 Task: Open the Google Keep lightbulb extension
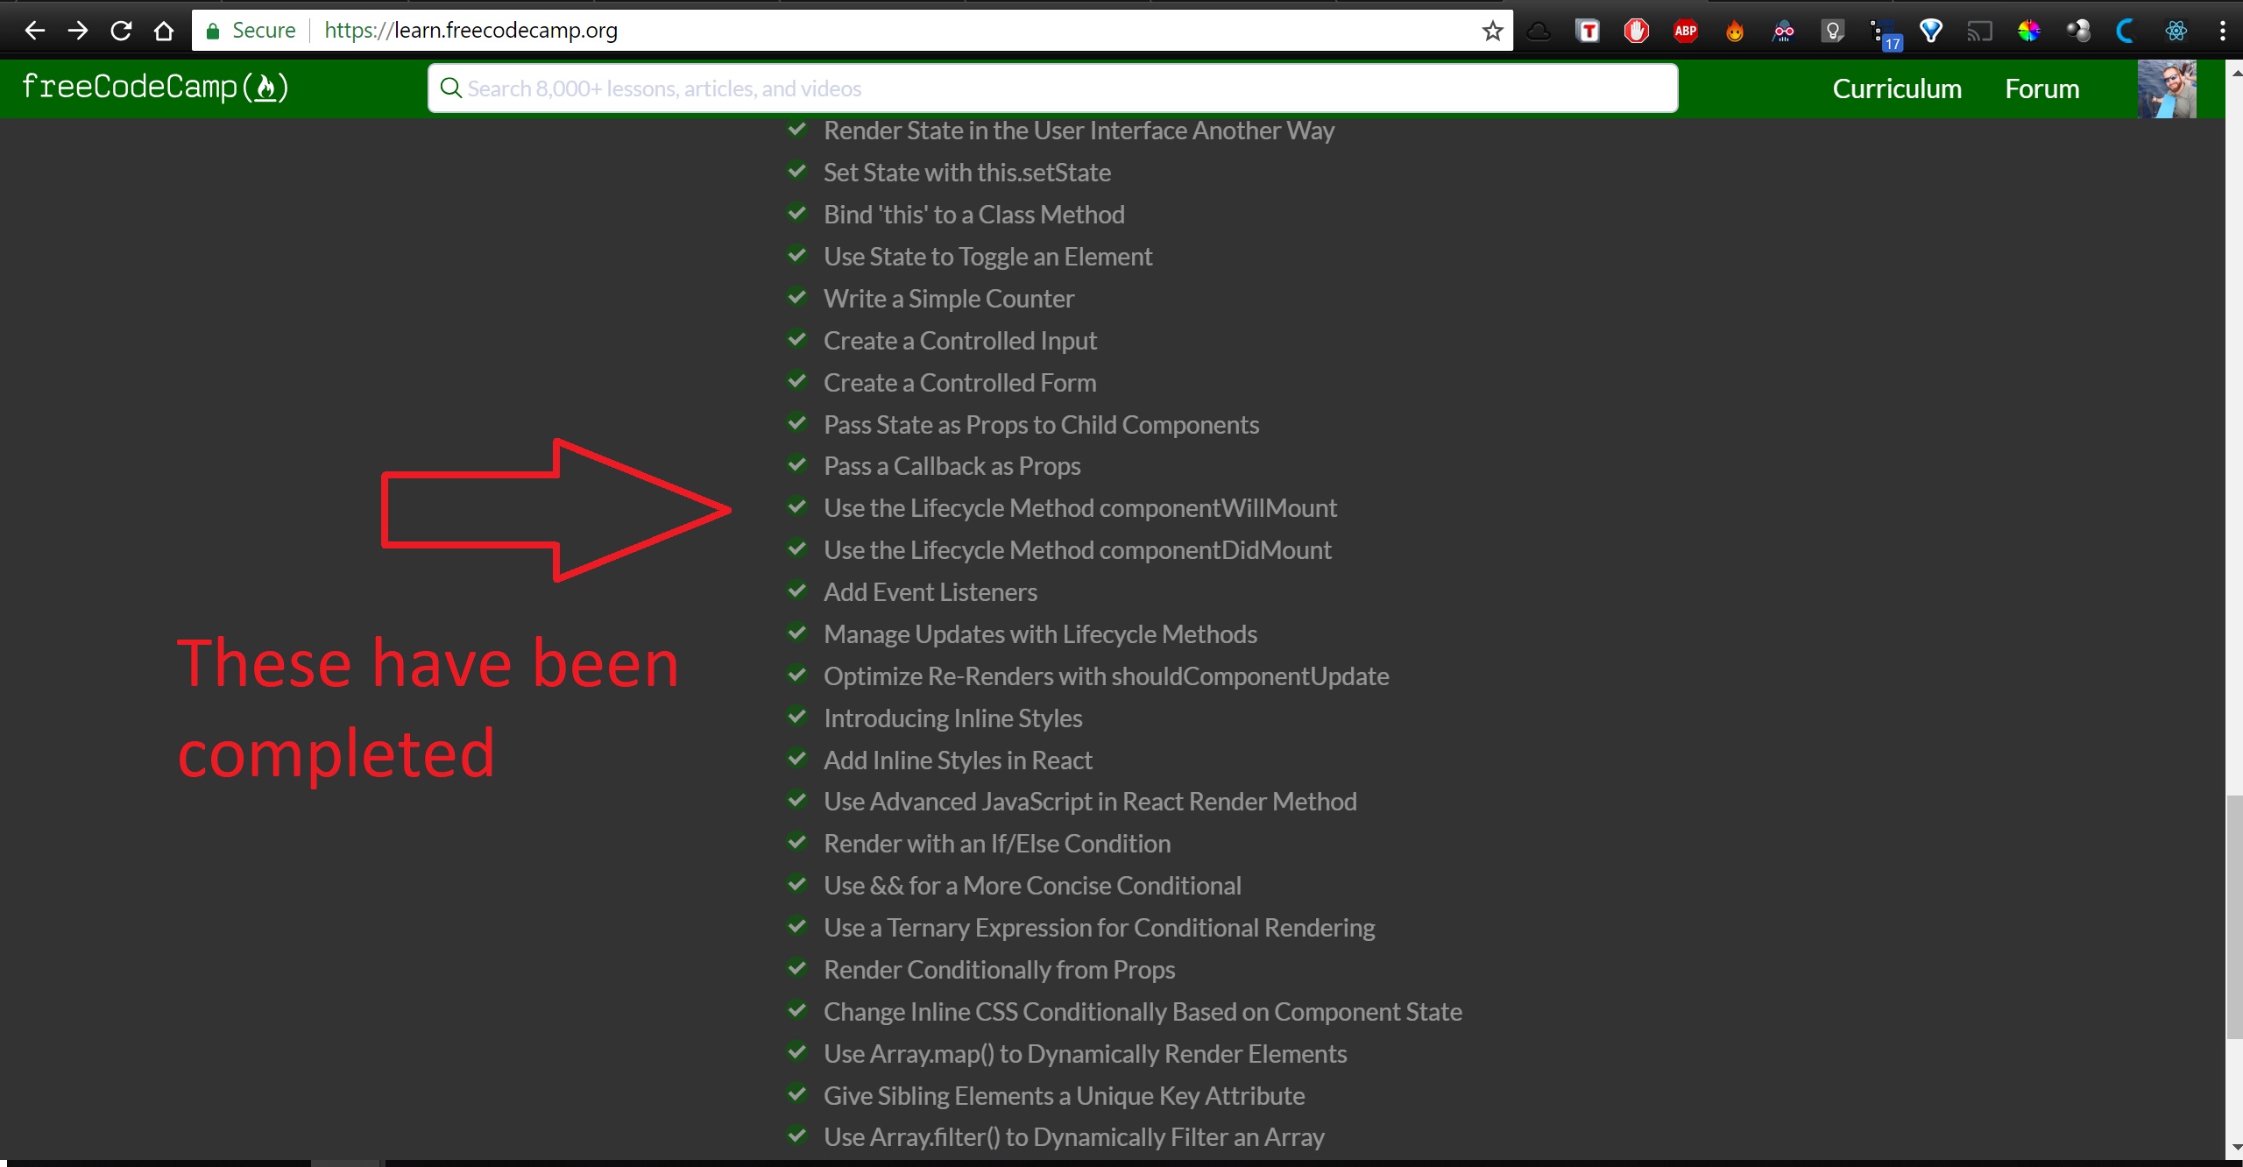click(x=1833, y=30)
